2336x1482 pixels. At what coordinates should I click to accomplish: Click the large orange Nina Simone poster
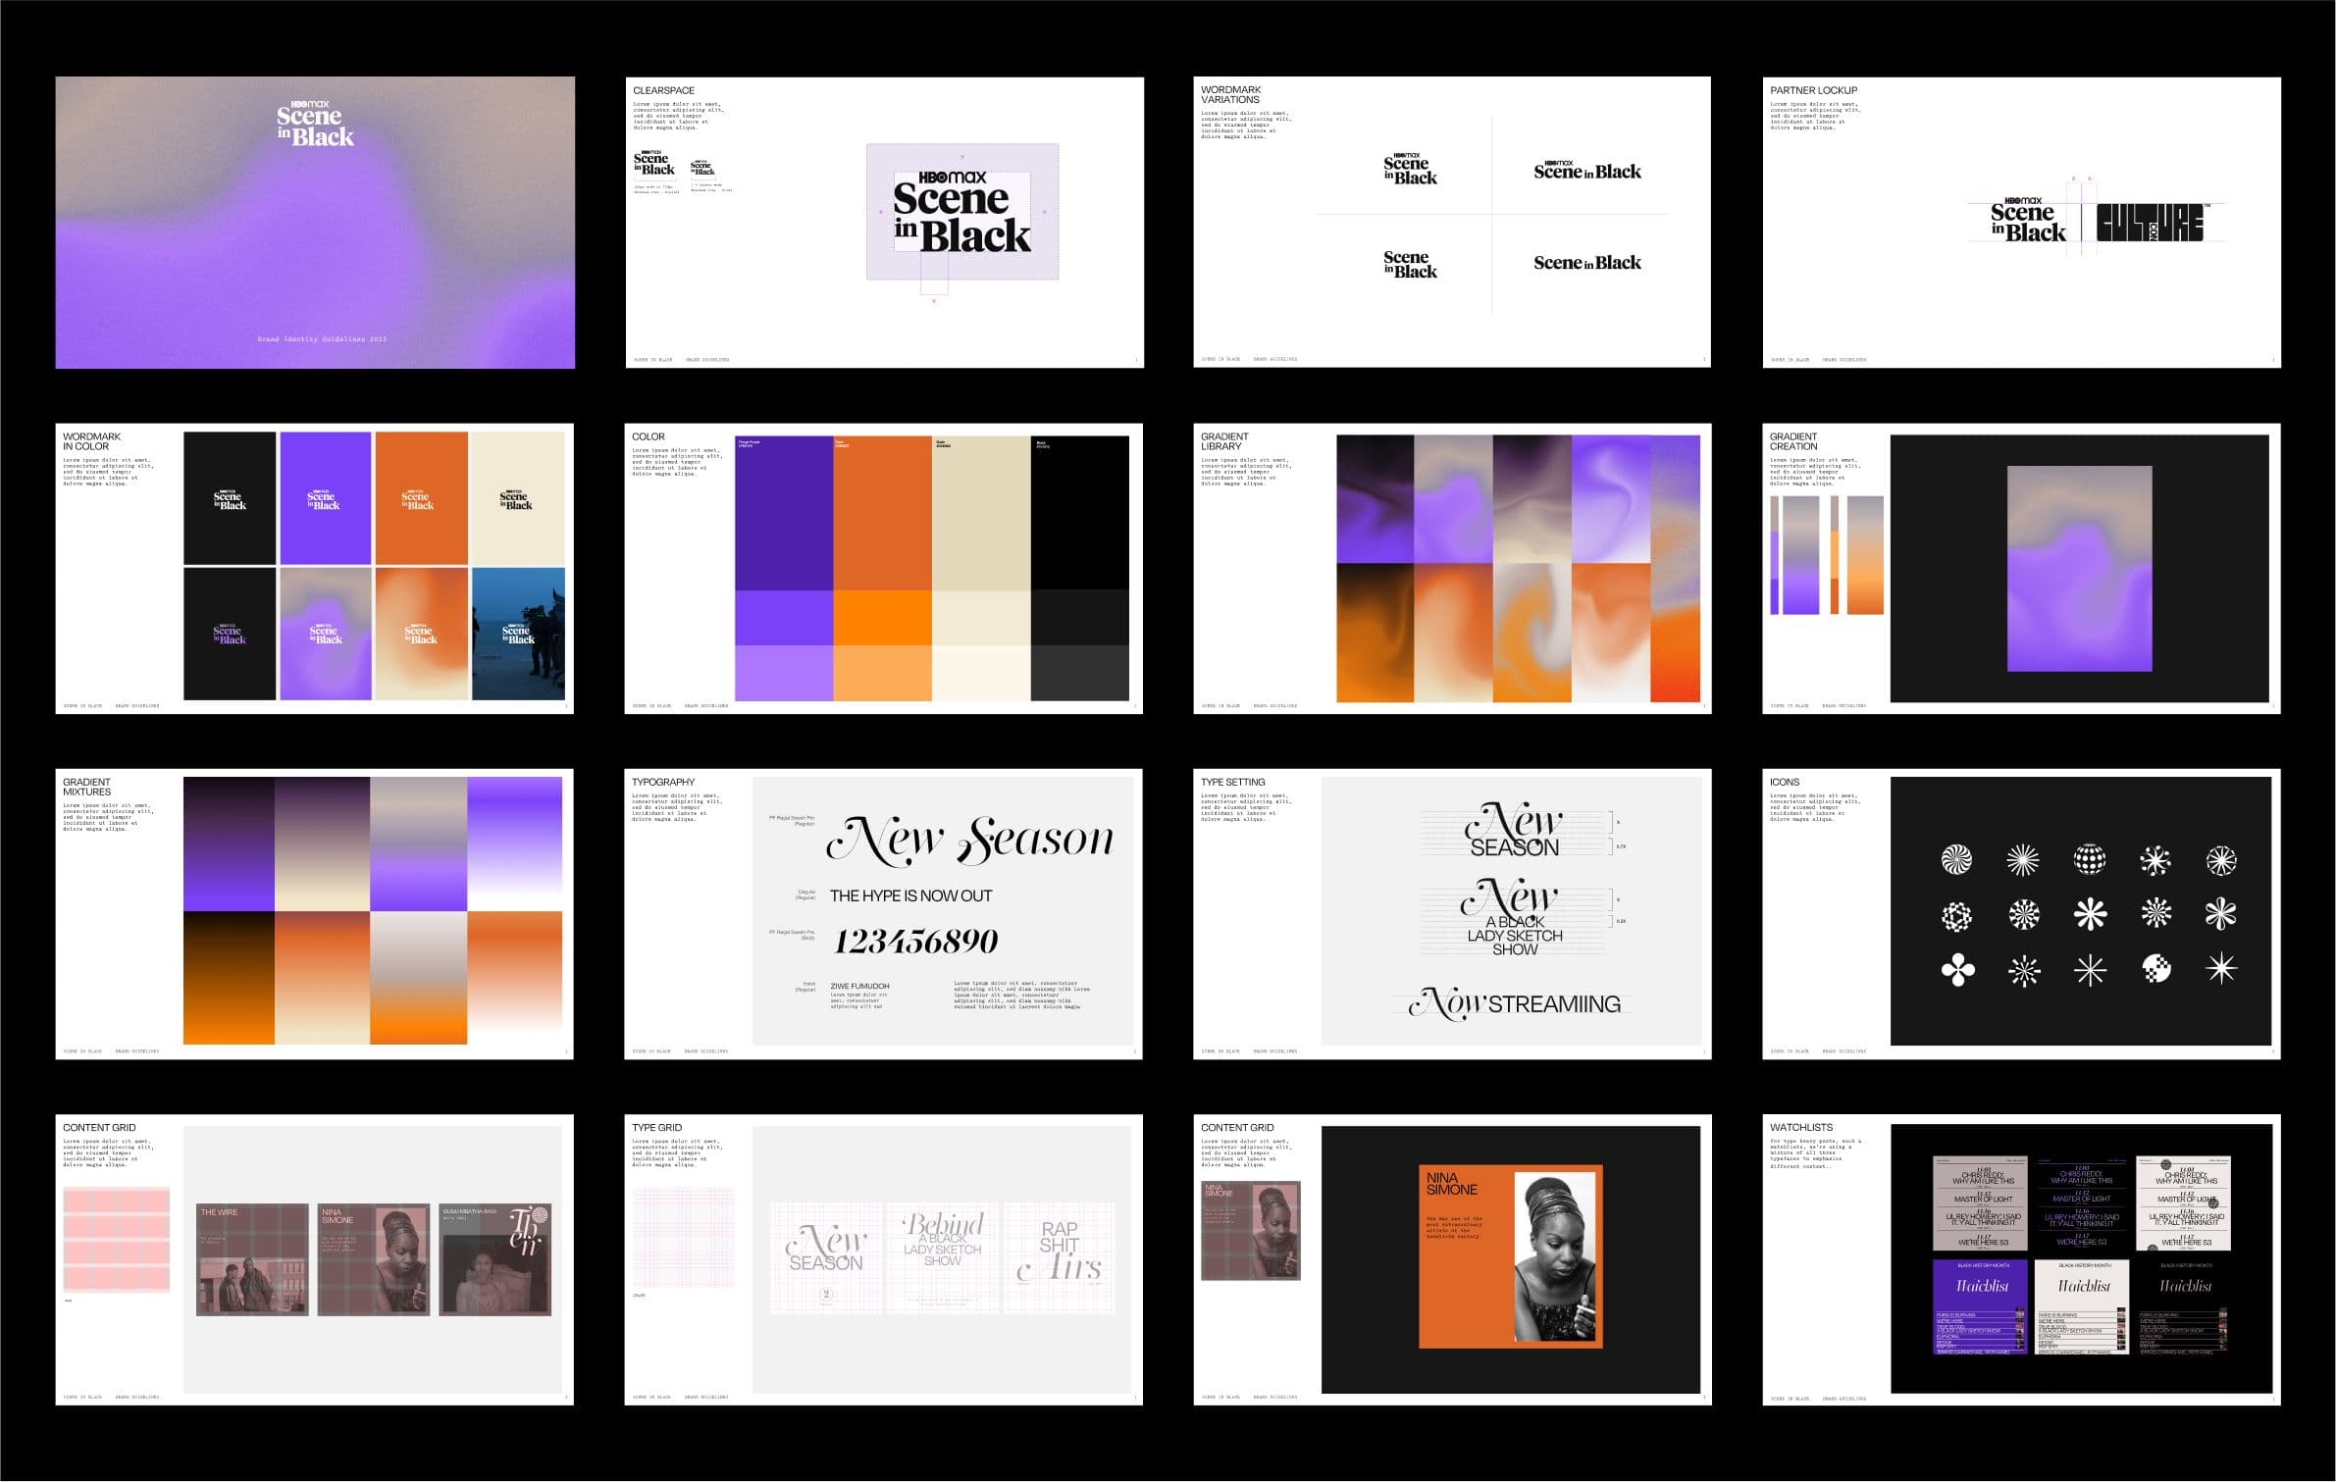tap(1511, 1256)
